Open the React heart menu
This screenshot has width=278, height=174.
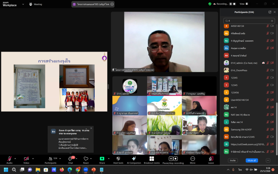coord(86,160)
